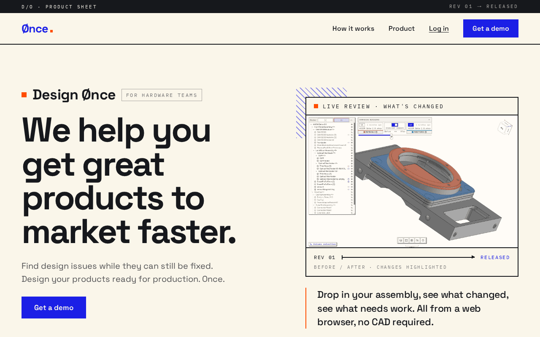Select the V1 revision badge
Image resolution: width=540 pixels, height=337 pixels.
(362, 125)
